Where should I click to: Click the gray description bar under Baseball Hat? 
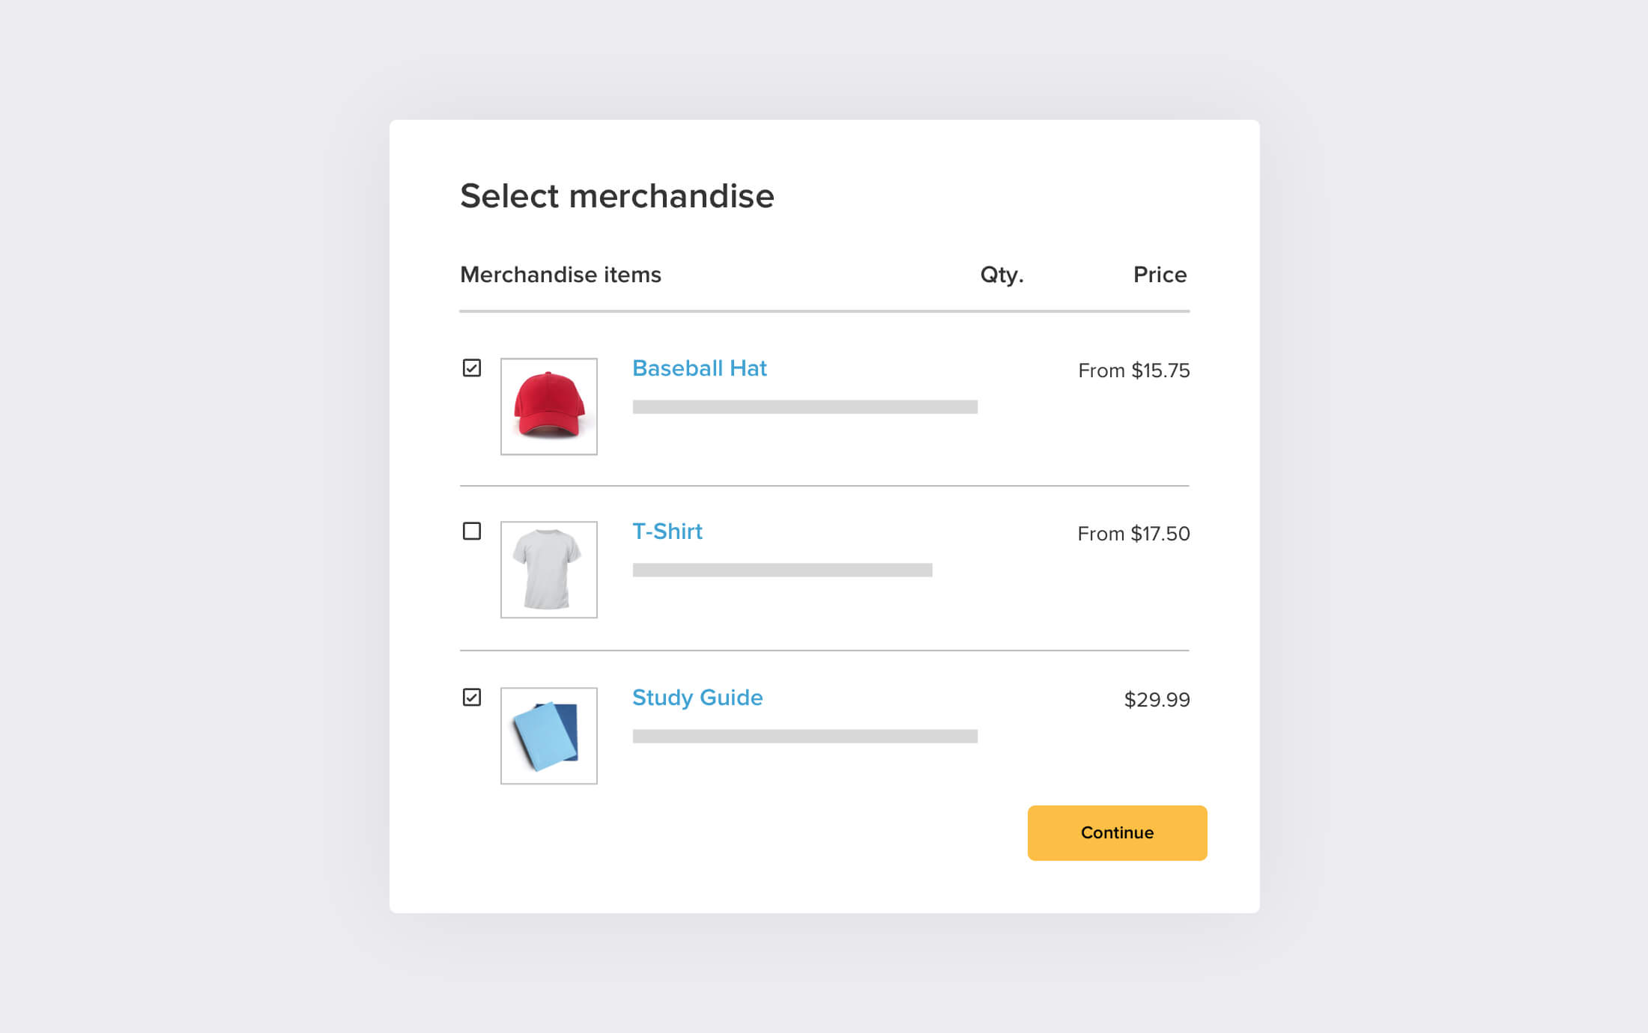click(x=805, y=407)
